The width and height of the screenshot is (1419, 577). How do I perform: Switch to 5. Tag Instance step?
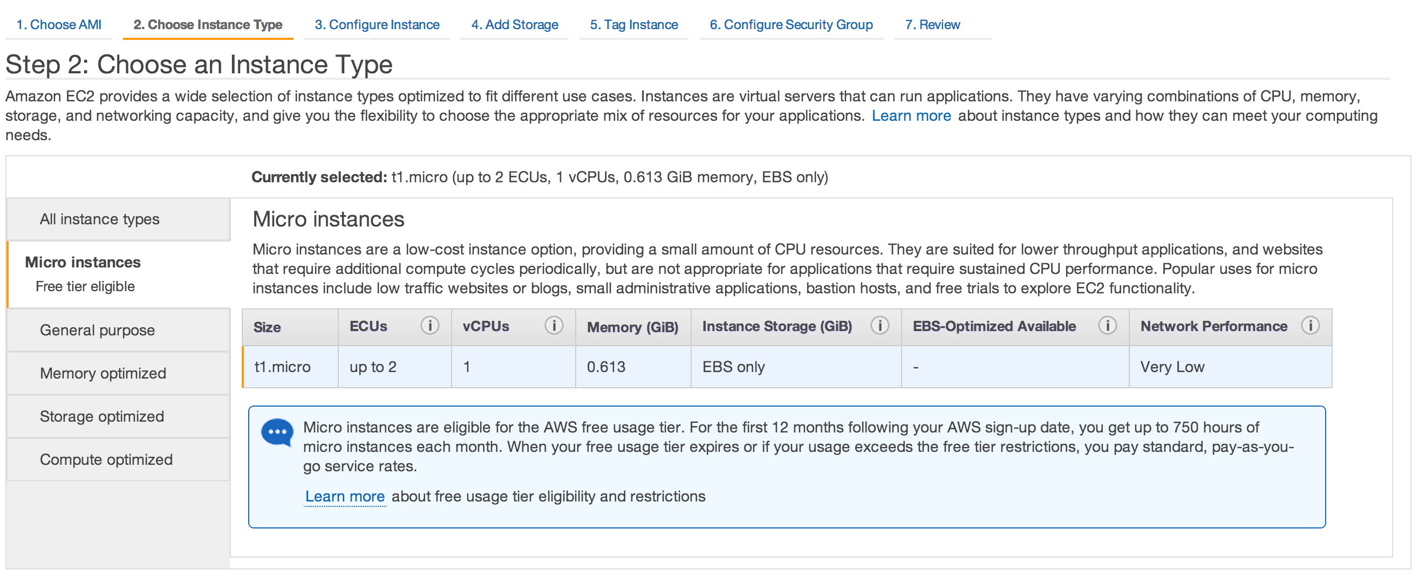633,25
